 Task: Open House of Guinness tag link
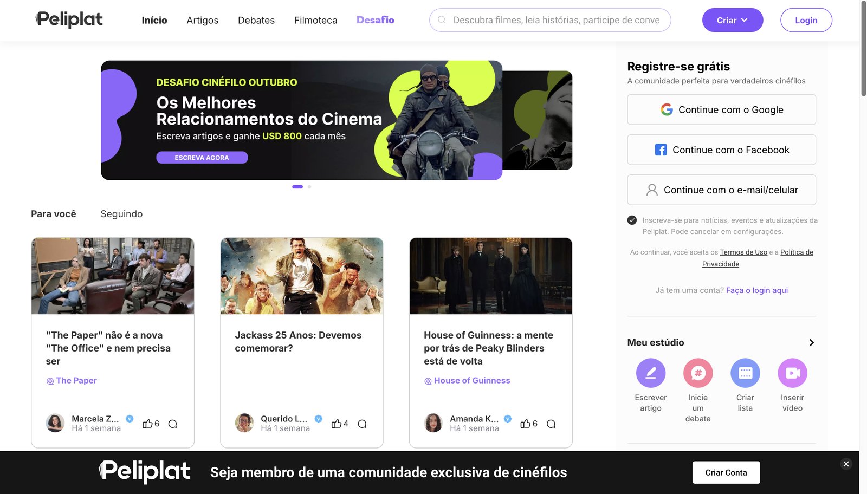(x=467, y=381)
